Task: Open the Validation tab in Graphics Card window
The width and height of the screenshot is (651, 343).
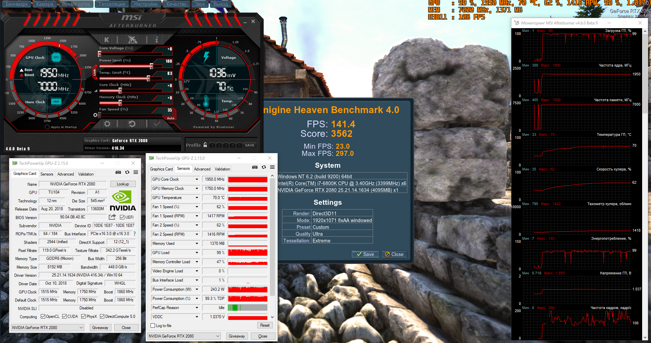Action: point(86,174)
